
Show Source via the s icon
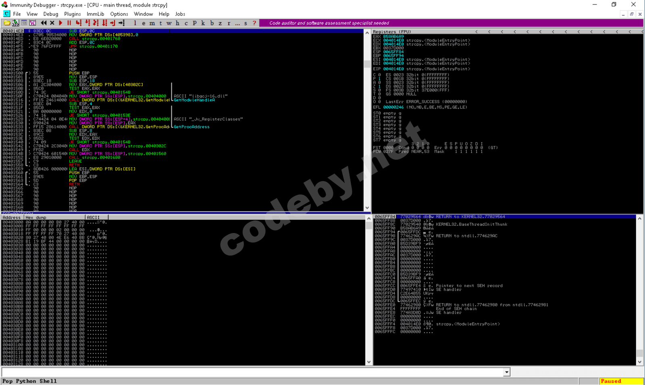246,23
